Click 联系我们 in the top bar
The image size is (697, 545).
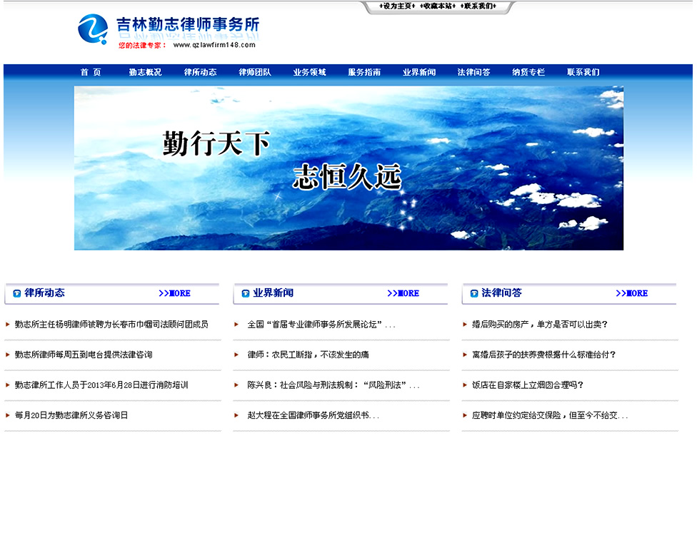click(x=478, y=6)
